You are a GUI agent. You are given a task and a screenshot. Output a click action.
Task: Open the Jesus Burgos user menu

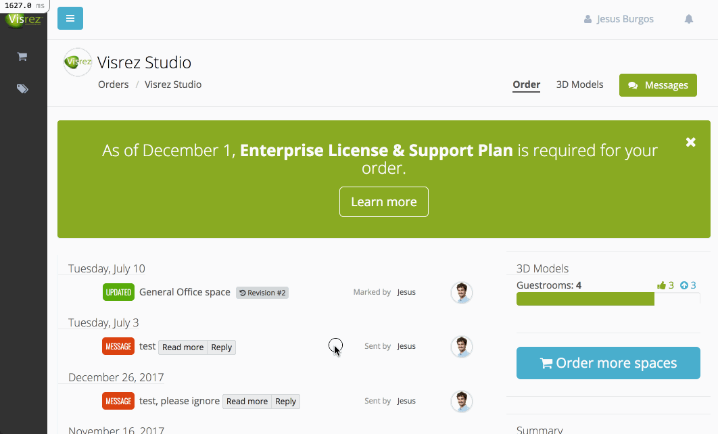click(619, 19)
